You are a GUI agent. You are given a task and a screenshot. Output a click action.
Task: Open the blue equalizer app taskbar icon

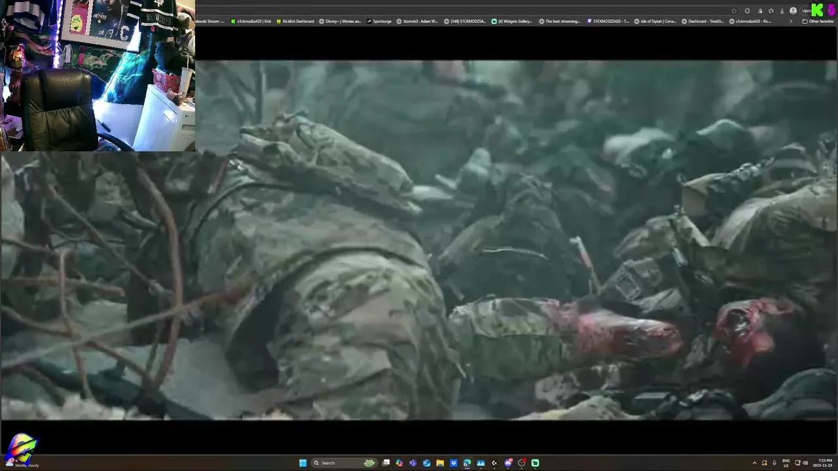pos(481,462)
